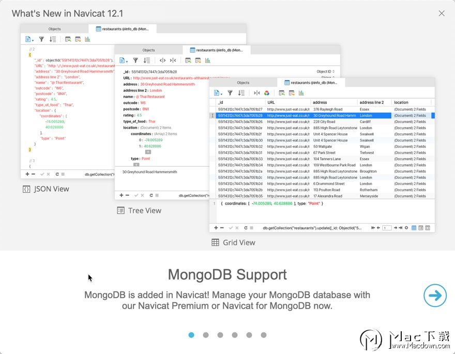The height and width of the screenshot is (354, 455).
Task: Click the expand-all icon in Tree View window
Action: (x=162, y=60)
